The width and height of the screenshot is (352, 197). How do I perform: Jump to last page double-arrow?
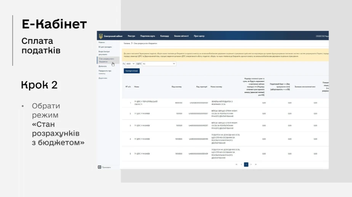point(256,165)
